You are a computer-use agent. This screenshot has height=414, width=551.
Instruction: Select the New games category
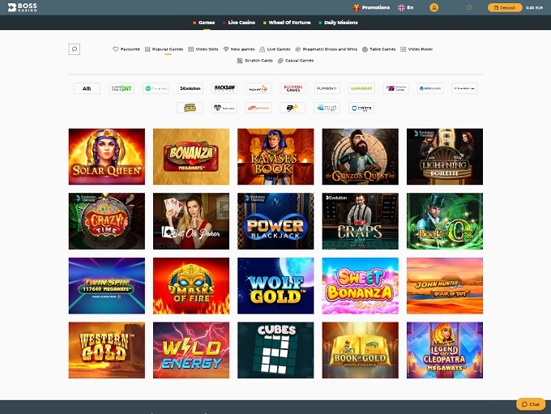[239, 49]
